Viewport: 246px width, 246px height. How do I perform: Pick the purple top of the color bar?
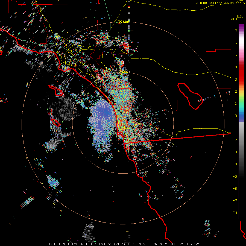tap(241, 27)
